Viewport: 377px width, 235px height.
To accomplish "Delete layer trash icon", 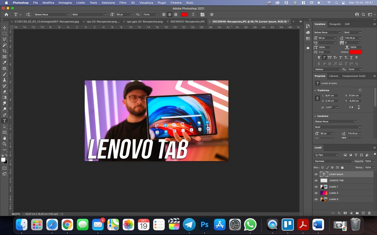I will click(x=369, y=213).
